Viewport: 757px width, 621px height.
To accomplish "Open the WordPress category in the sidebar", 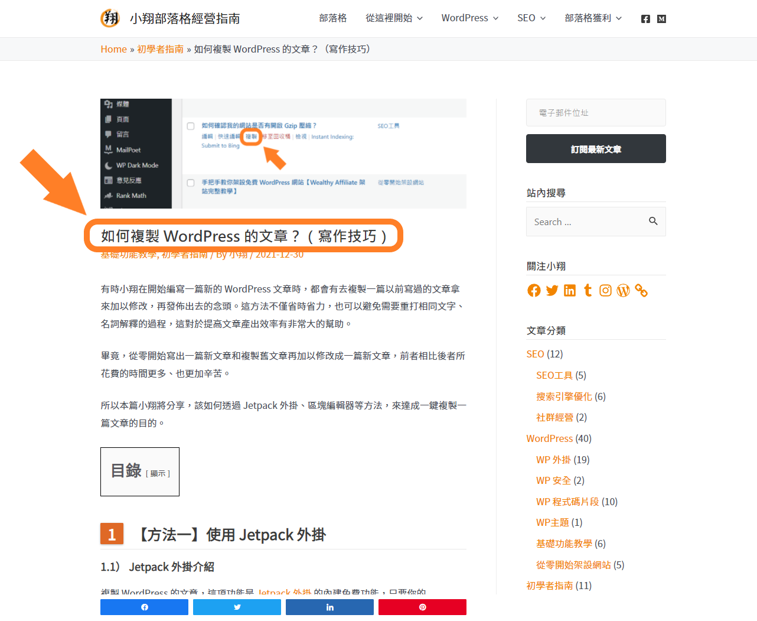I will tap(549, 438).
